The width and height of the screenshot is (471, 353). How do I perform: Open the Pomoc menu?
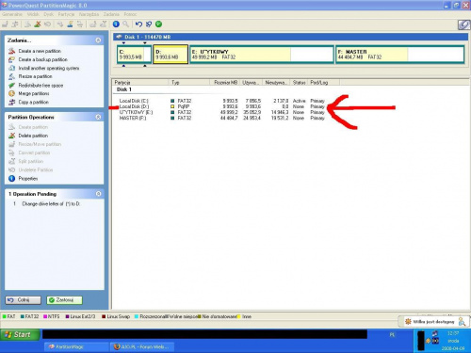(130, 14)
